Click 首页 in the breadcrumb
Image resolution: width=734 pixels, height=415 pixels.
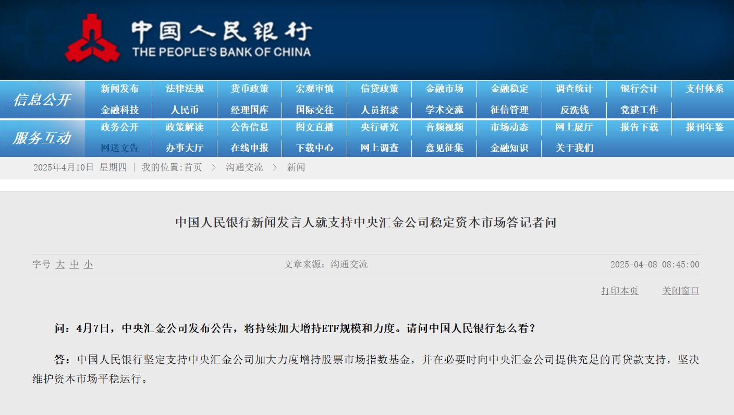(x=193, y=167)
